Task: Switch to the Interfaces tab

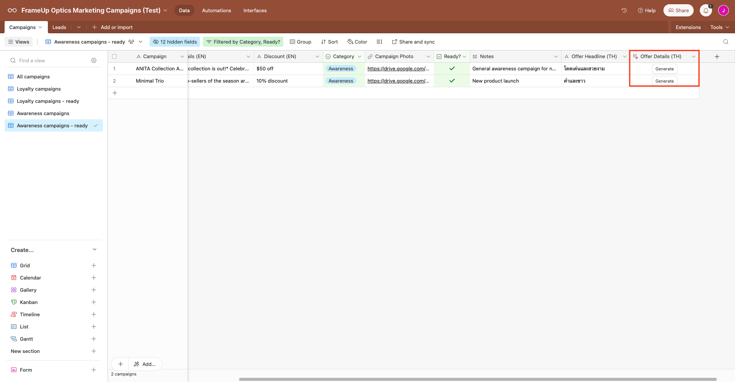Action: 255,10
